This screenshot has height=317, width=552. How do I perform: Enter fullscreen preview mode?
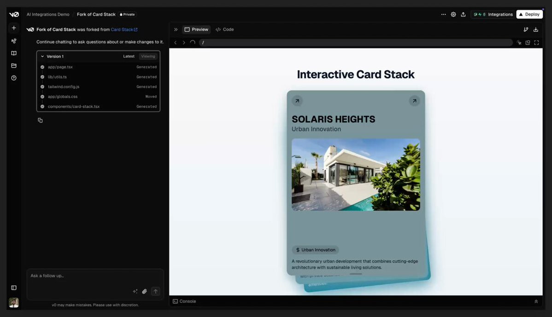pyautogui.click(x=536, y=42)
